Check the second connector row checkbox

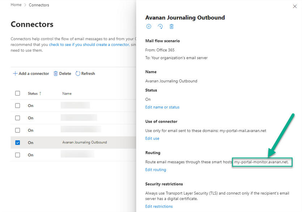click(x=17, y=118)
